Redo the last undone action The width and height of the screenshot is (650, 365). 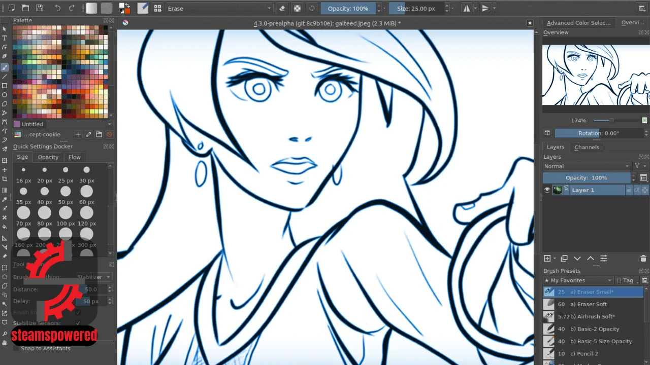pyautogui.click(x=72, y=8)
